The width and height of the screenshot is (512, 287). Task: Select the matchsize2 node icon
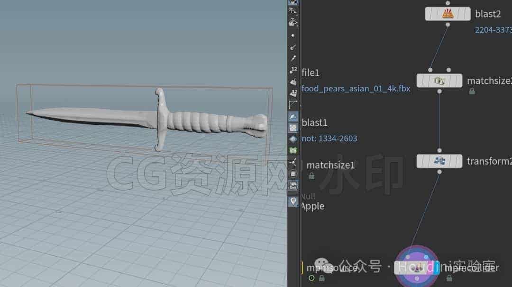tap(439, 80)
